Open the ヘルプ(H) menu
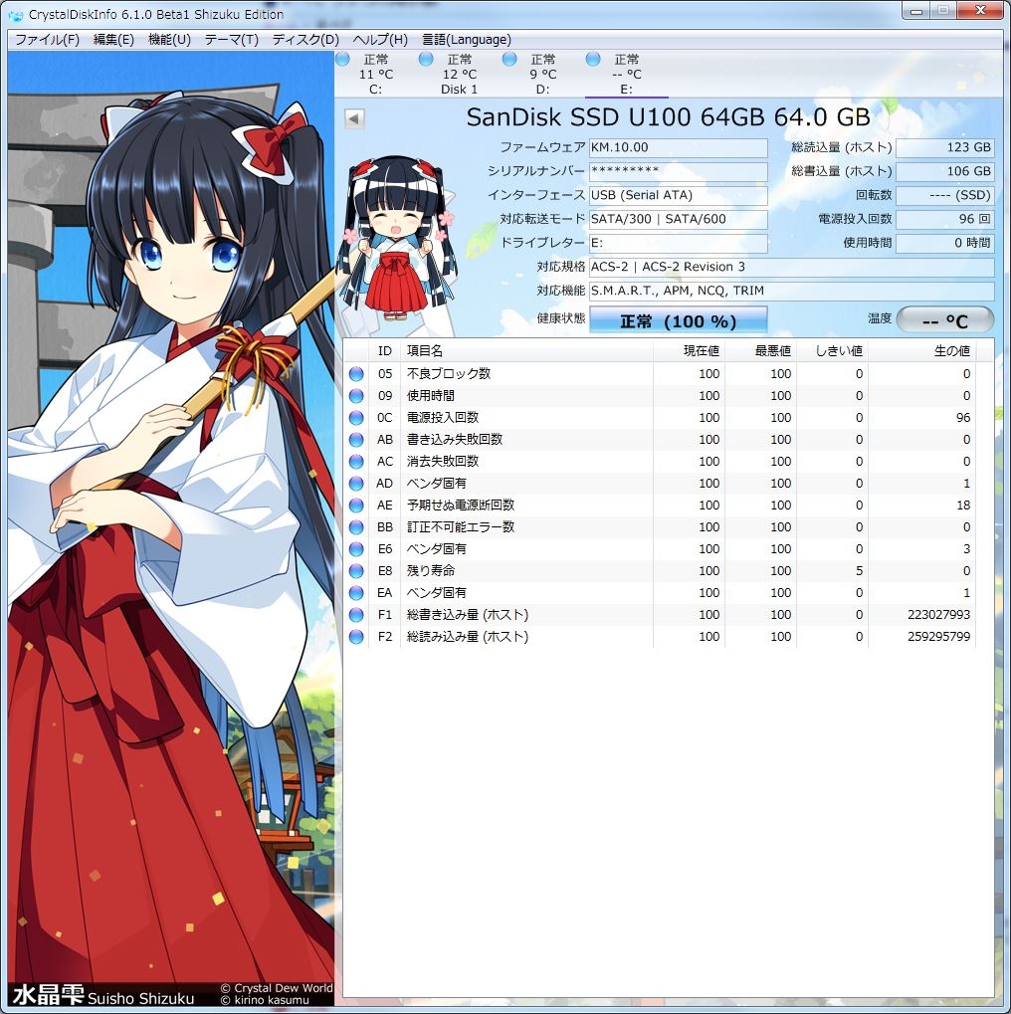 (380, 40)
